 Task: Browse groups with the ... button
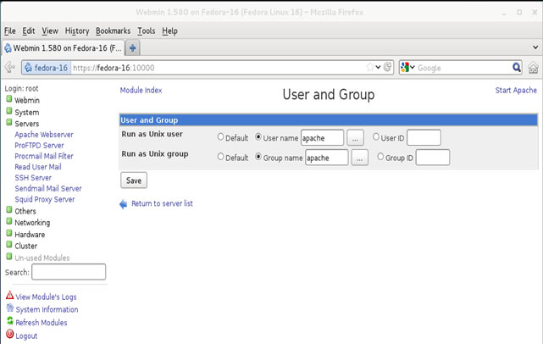359,158
